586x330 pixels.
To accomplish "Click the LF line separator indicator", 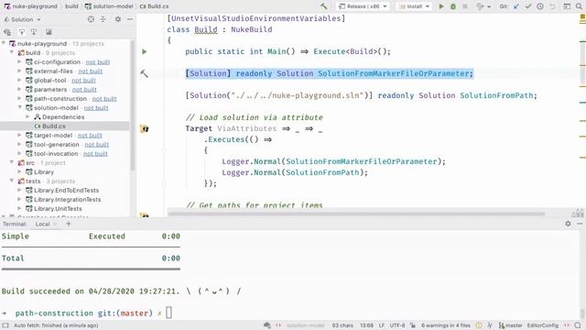I will [382, 325].
